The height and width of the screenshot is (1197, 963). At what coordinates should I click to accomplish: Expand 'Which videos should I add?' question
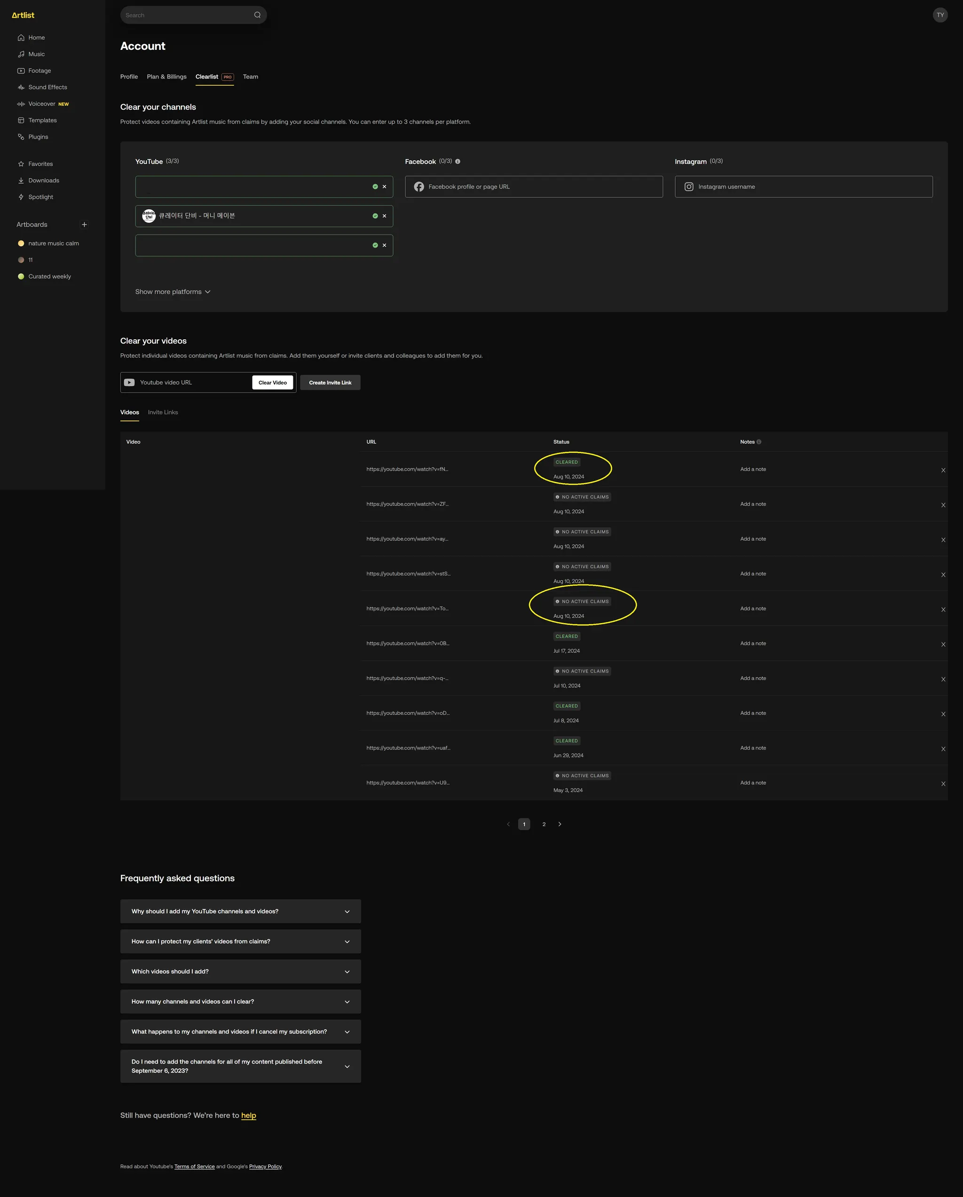[x=240, y=971]
